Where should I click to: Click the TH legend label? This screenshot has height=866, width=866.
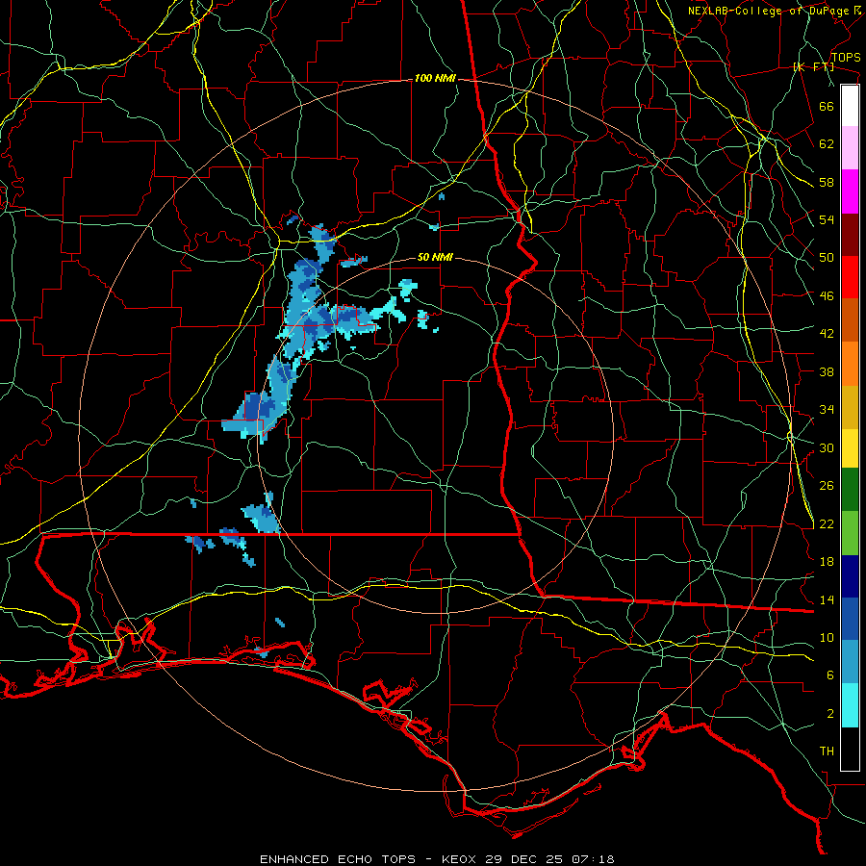coord(827,751)
